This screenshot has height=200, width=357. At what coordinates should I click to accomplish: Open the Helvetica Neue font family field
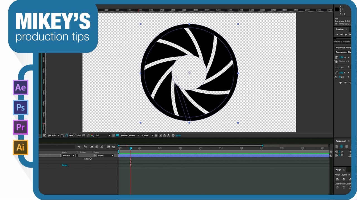[343, 48]
